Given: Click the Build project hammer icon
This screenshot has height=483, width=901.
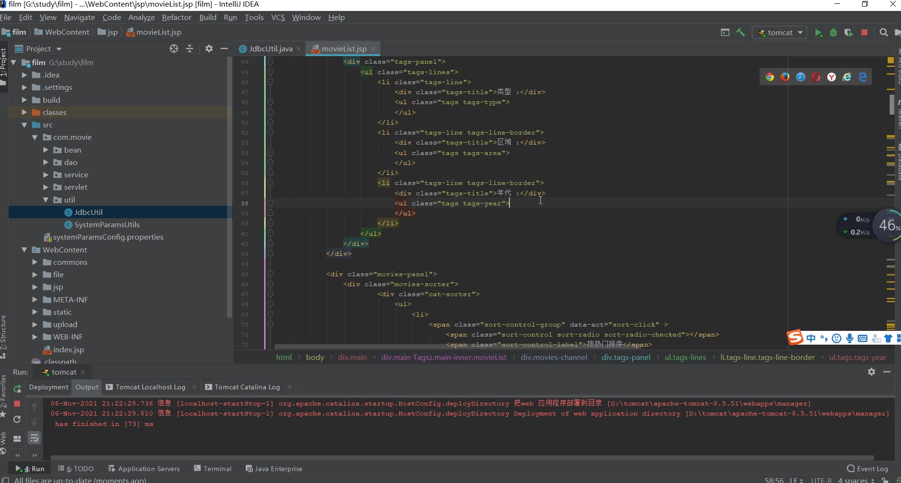Looking at the screenshot, I should pyautogui.click(x=740, y=32).
